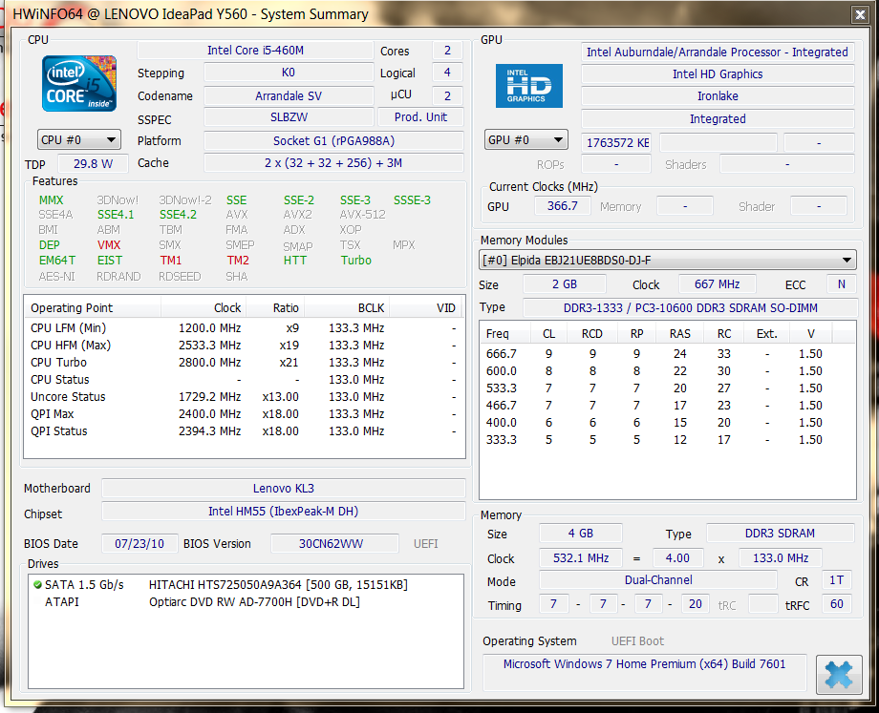The height and width of the screenshot is (713, 879).
Task: Select the 666.7 frequency timing row
Action: (668, 354)
